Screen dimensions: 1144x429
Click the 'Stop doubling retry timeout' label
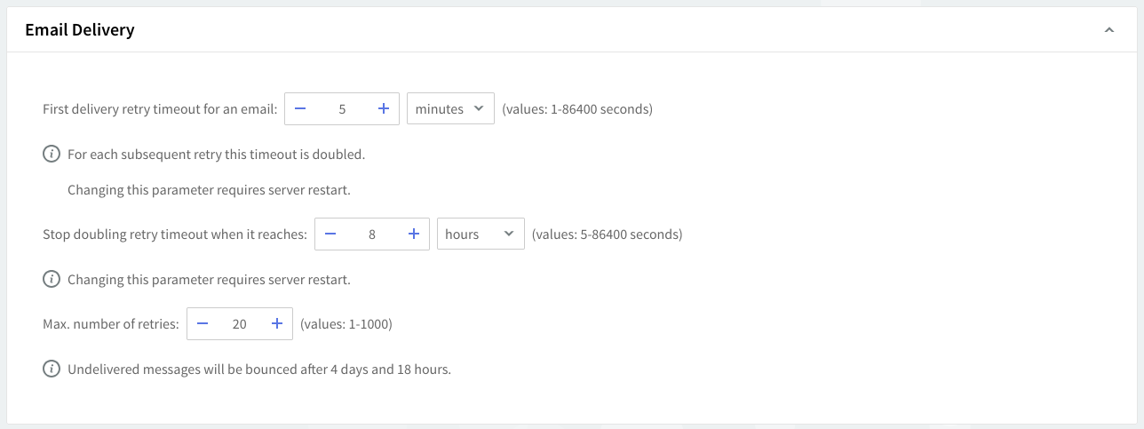click(175, 234)
